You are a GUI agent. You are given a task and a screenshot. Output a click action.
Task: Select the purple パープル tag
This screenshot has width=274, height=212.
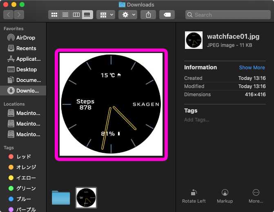(23, 210)
